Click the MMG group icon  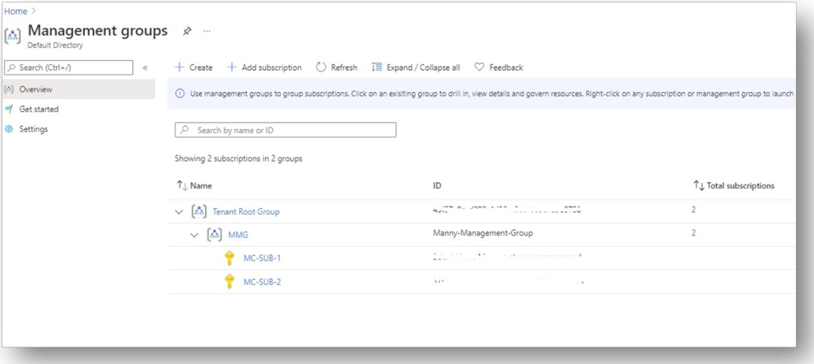tap(214, 235)
